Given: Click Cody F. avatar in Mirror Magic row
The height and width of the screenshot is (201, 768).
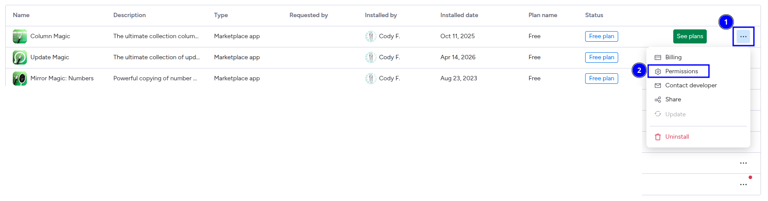Looking at the screenshot, I should tap(371, 79).
